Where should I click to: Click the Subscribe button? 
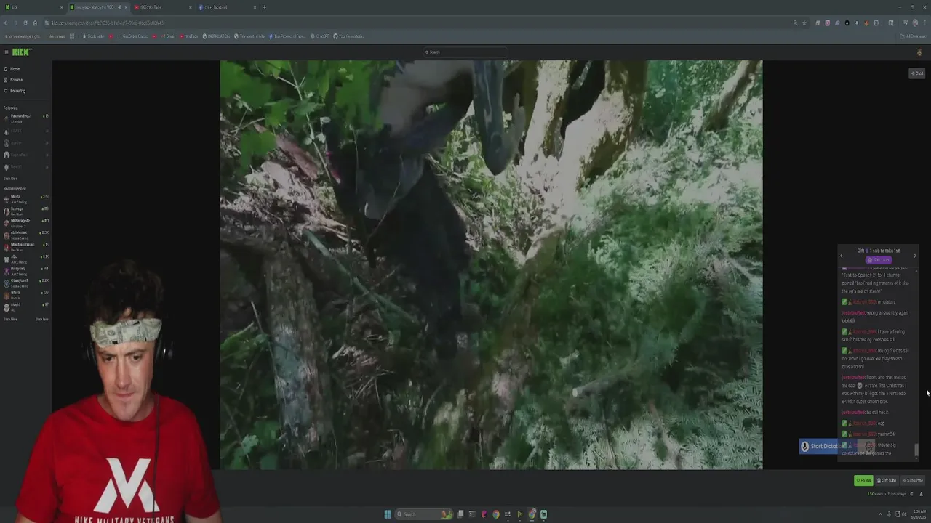point(913,480)
